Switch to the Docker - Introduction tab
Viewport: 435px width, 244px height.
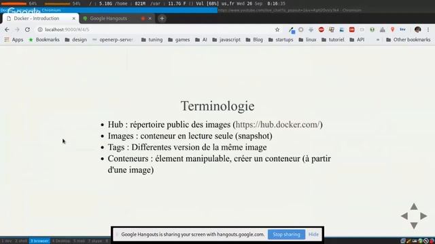pos(41,18)
